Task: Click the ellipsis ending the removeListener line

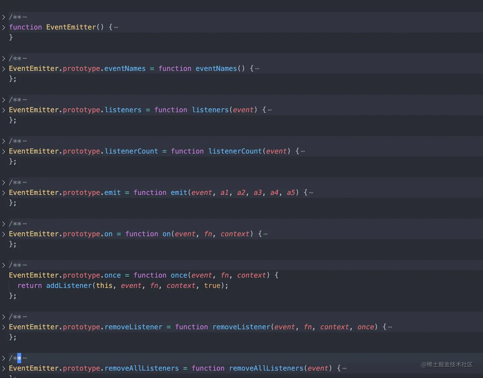Action: [390, 327]
